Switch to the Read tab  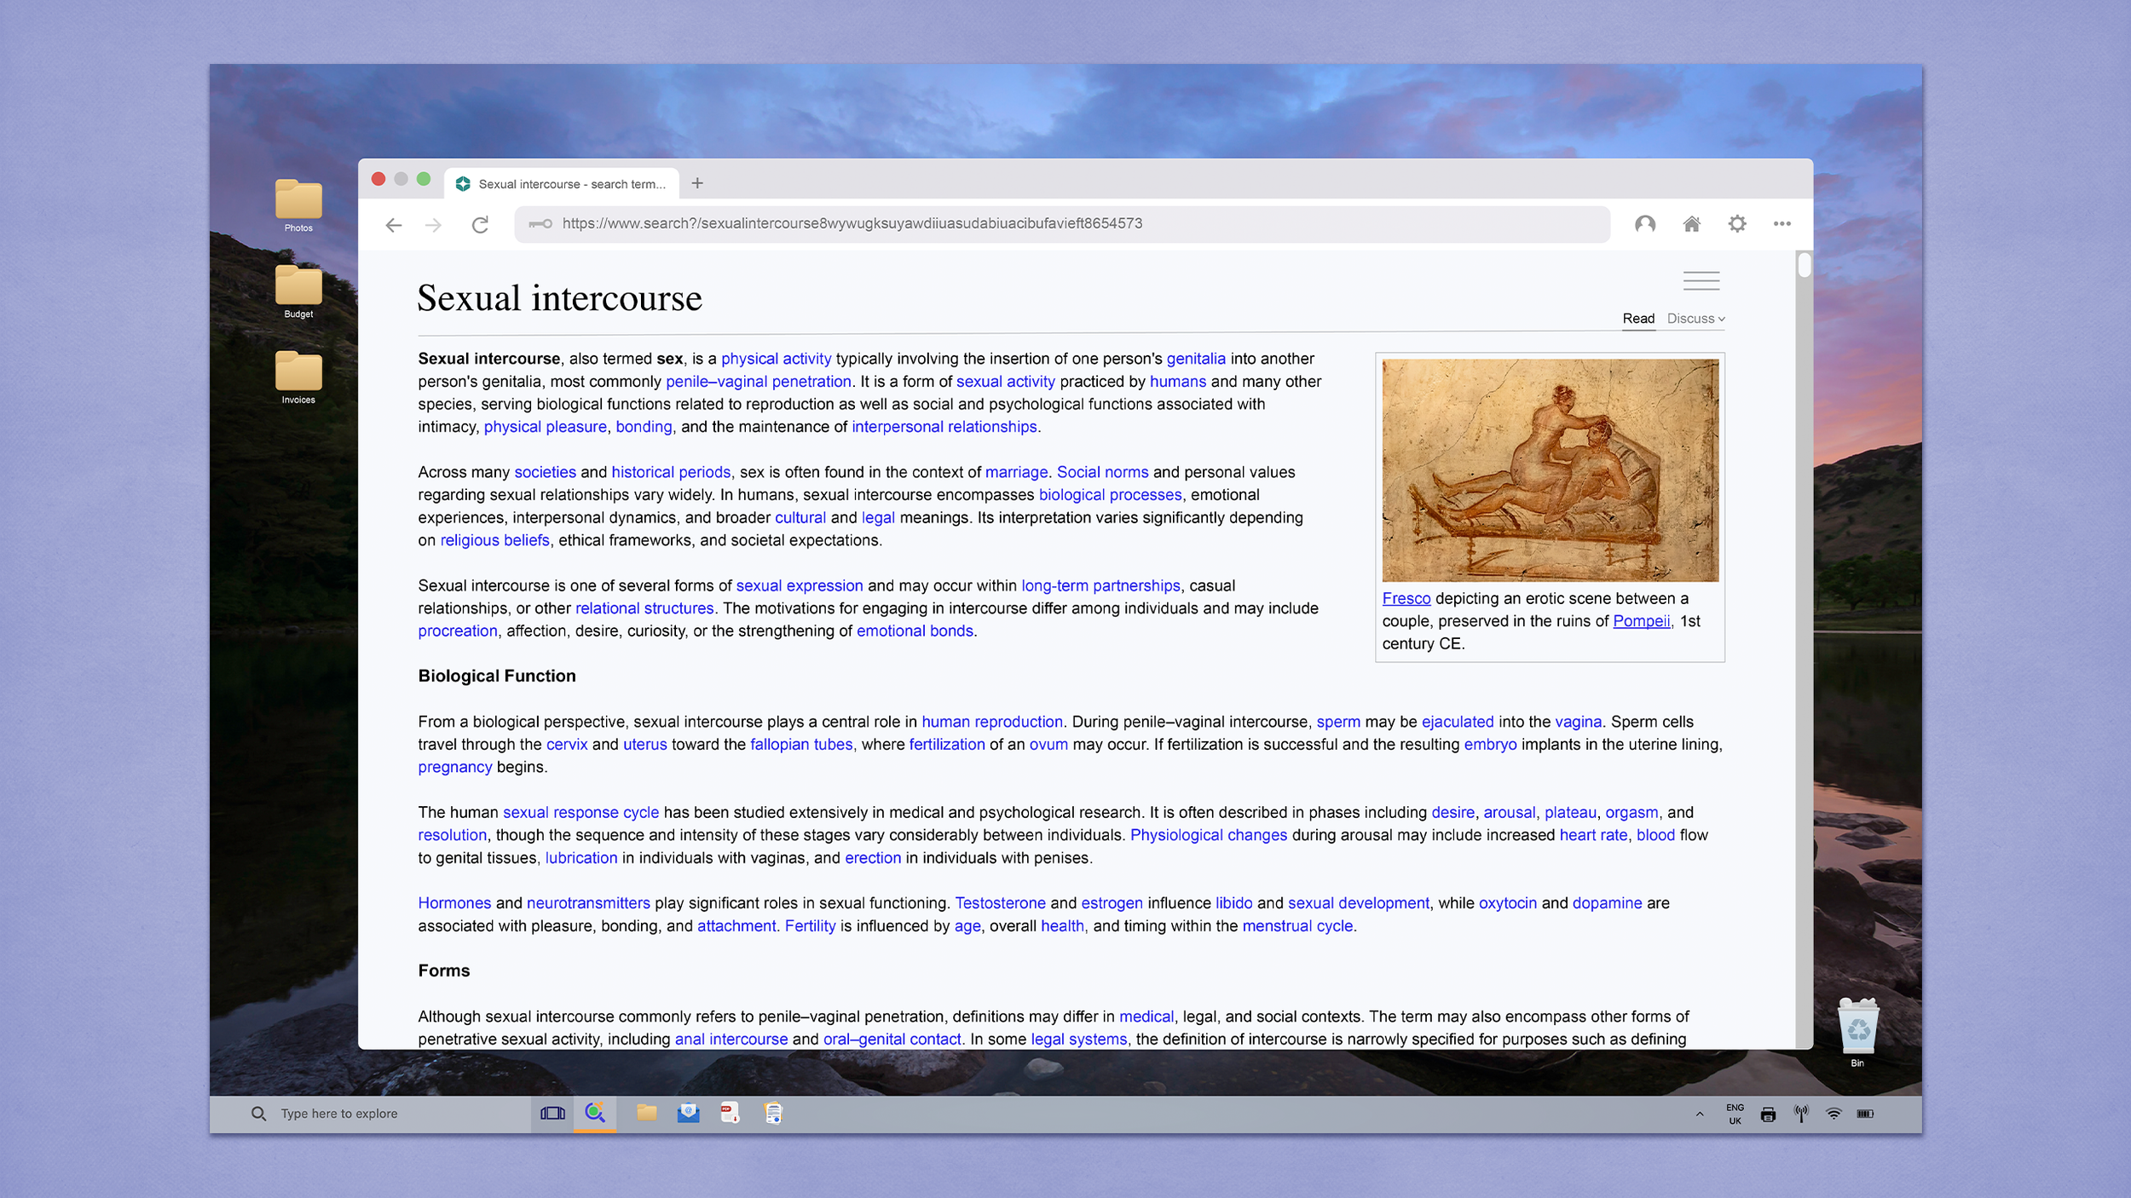tap(1637, 319)
